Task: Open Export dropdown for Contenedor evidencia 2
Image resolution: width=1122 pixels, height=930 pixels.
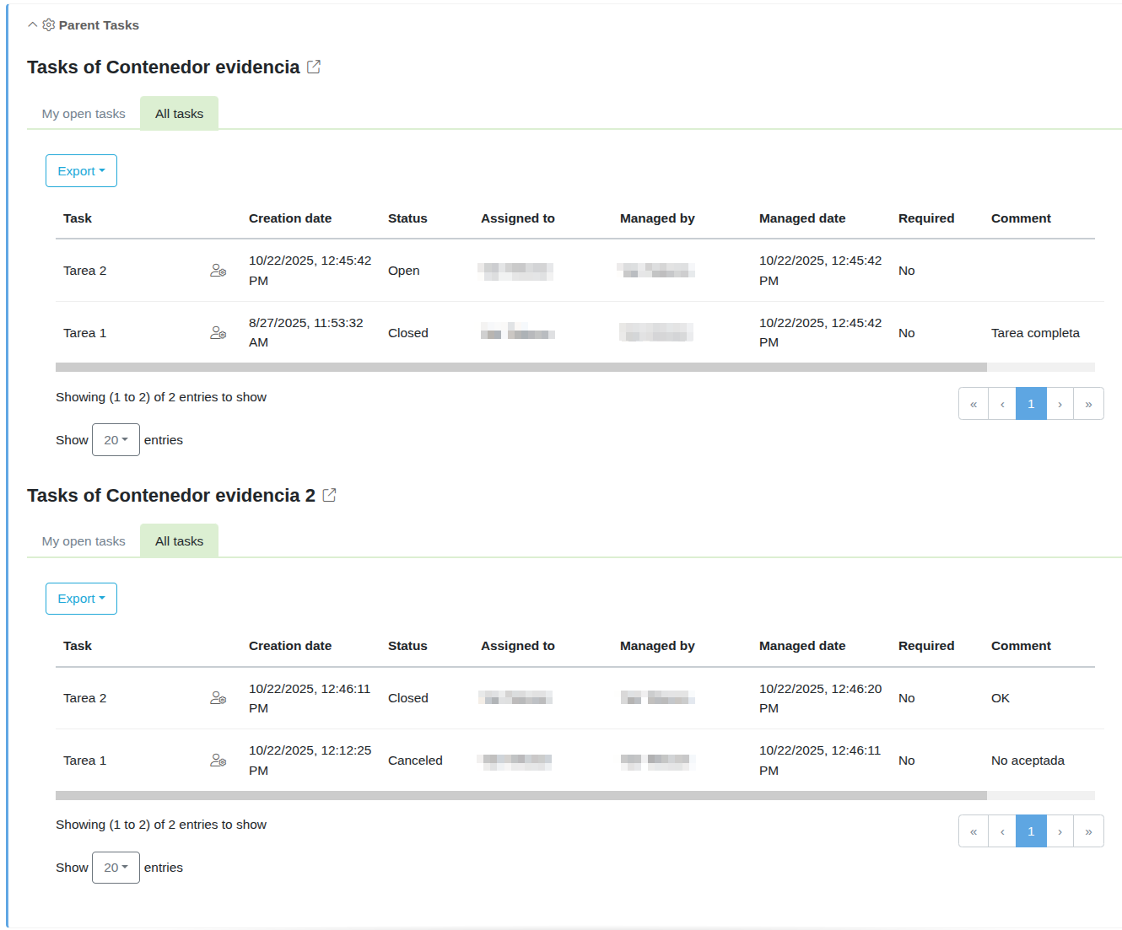Action: (81, 599)
